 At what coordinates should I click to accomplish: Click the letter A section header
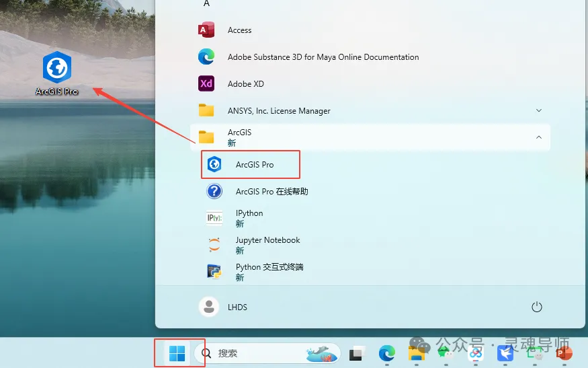tap(206, 3)
